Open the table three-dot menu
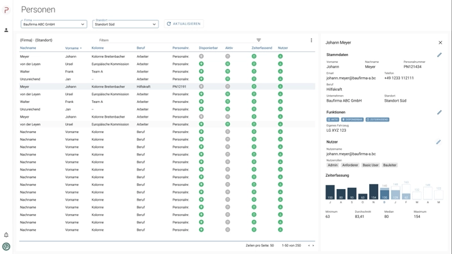The width and height of the screenshot is (452, 254). [x=311, y=40]
